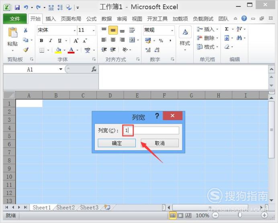Align text left
The image size is (278, 223).
point(104,40)
